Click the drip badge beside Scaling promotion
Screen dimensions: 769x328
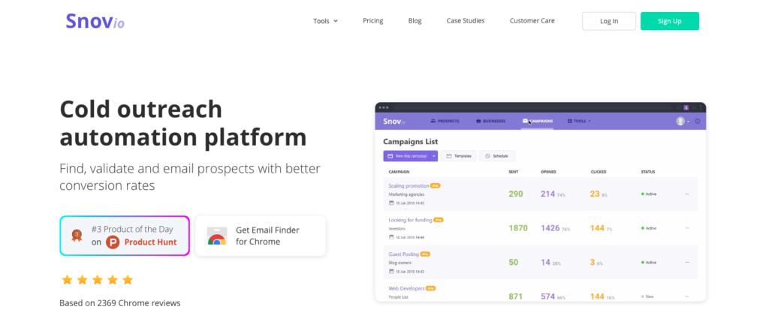[x=436, y=186]
